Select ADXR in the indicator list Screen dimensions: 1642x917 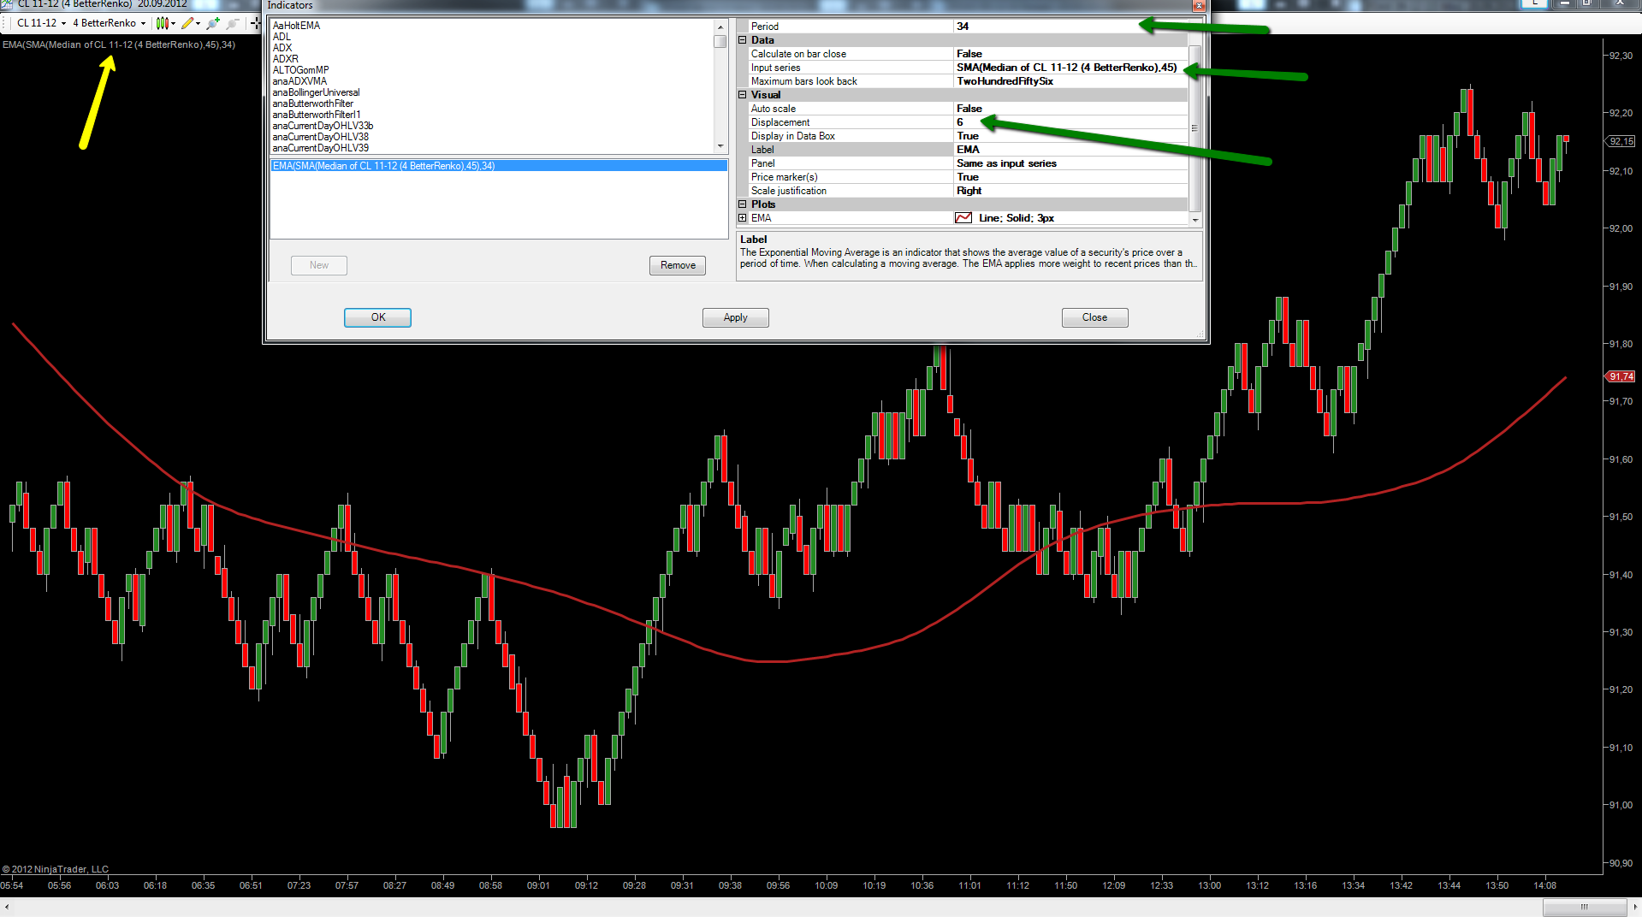(x=285, y=59)
